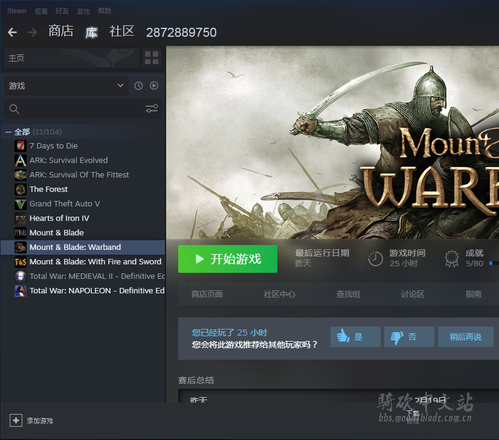The width and height of the screenshot is (499, 440).
Task: Recommend the game with 是 button
Action: coord(355,337)
